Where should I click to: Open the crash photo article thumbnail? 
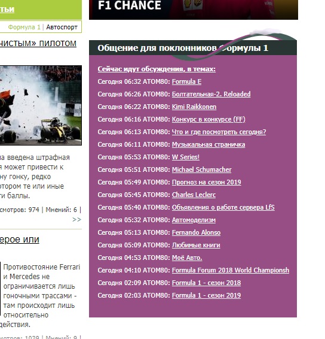click(41, 105)
